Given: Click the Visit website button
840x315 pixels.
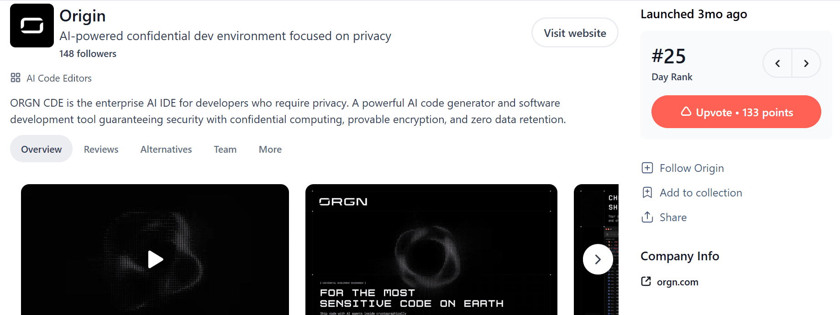Looking at the screenshot, I should (x=575, y=33).
